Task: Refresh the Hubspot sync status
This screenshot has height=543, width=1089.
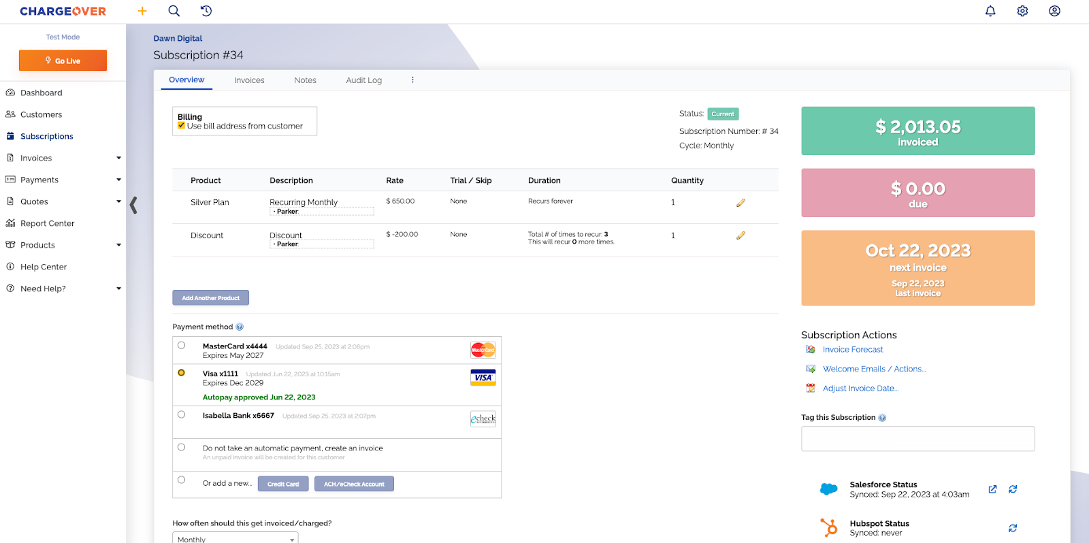Action: [x=1013, y=528]
